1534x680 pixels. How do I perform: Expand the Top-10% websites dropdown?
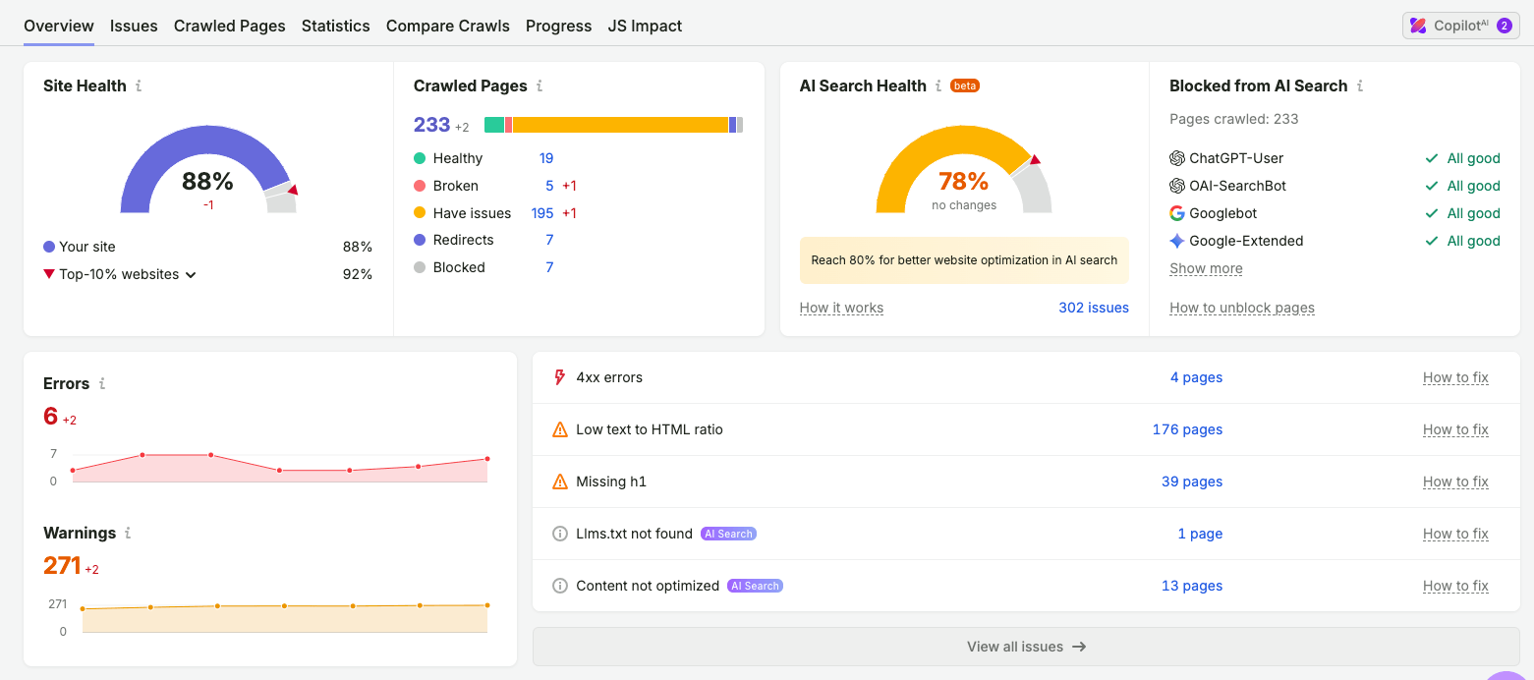click(191, 275)
